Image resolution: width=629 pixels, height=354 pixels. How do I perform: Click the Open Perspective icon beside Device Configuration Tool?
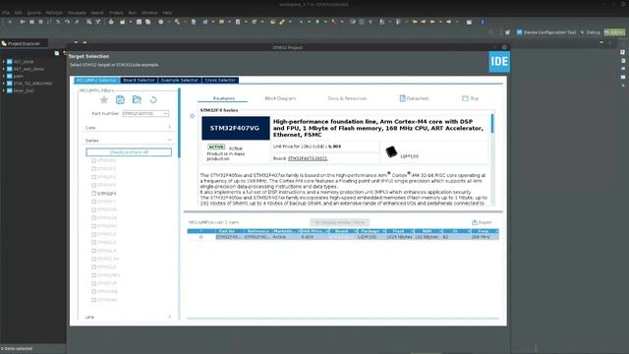(507, 32)
